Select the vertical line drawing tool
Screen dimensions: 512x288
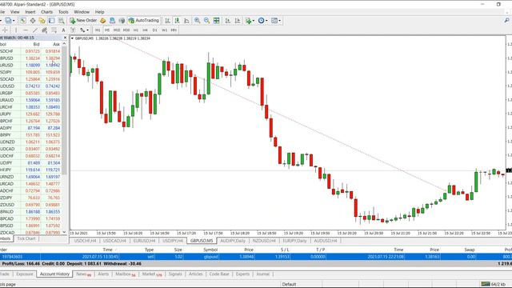16,30
